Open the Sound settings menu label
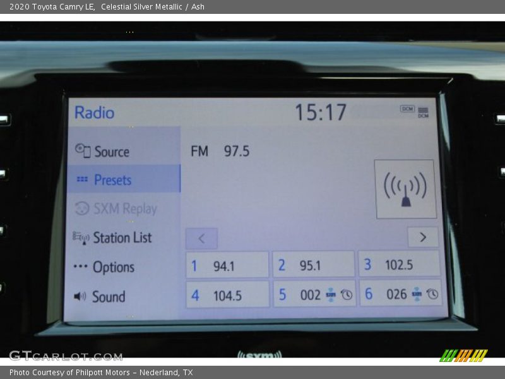505x379 pixels. click(x=109, y=296)
